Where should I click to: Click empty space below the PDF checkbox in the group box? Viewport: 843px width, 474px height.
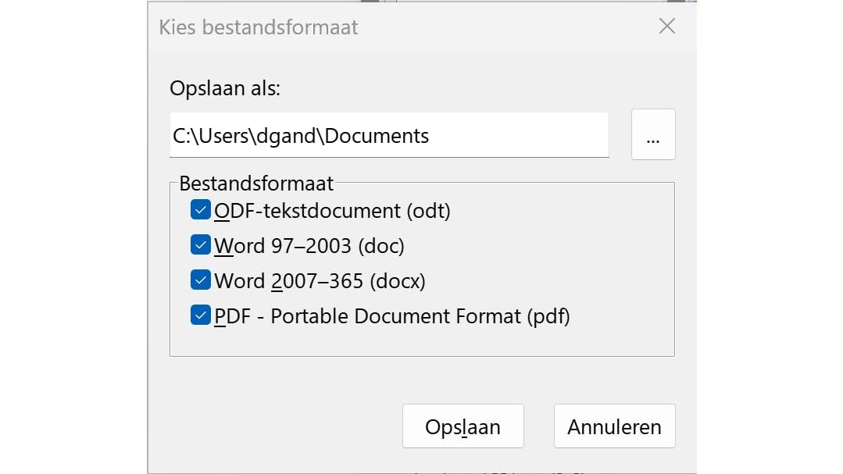[422, 342]
